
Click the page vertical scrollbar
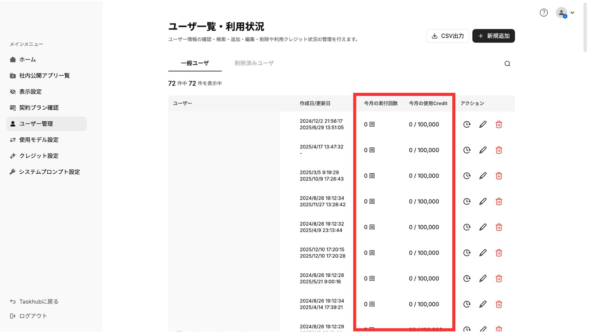coord(585,28)
